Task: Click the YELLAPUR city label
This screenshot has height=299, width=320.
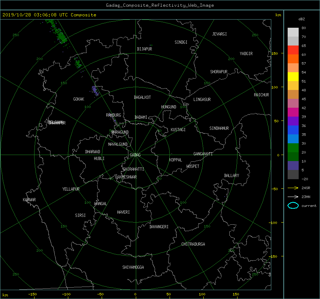Action: [71, 189]
